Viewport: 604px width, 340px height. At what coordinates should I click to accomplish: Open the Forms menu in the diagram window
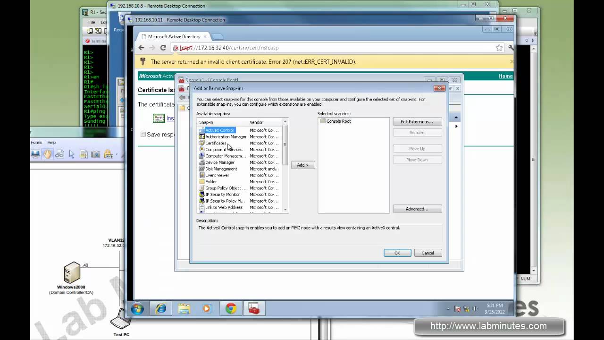tap(36, 142)
